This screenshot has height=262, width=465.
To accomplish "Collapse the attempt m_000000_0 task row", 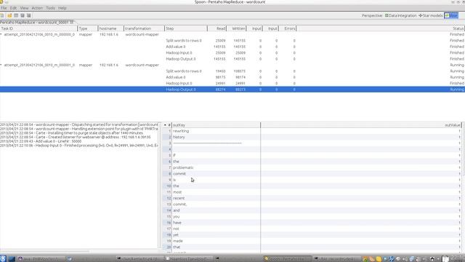I will [1, 34].
